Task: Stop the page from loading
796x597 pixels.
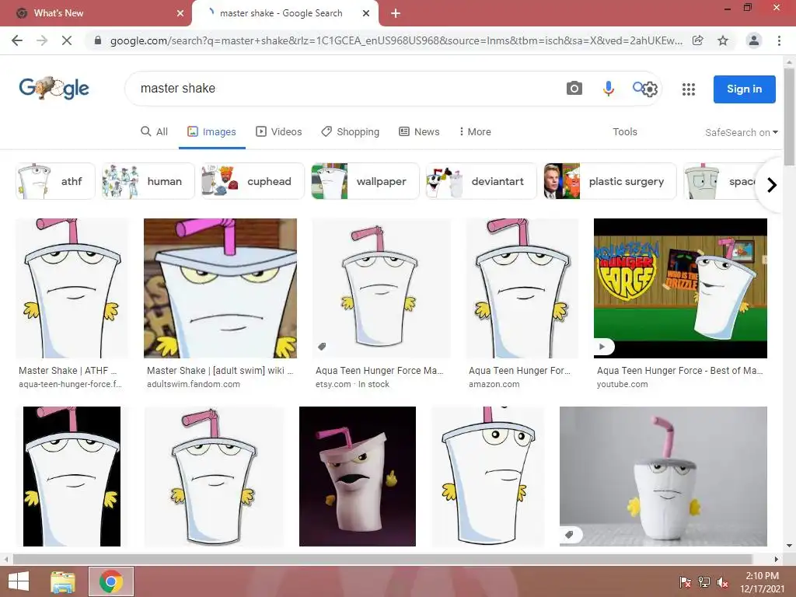Action: point(67,40)
